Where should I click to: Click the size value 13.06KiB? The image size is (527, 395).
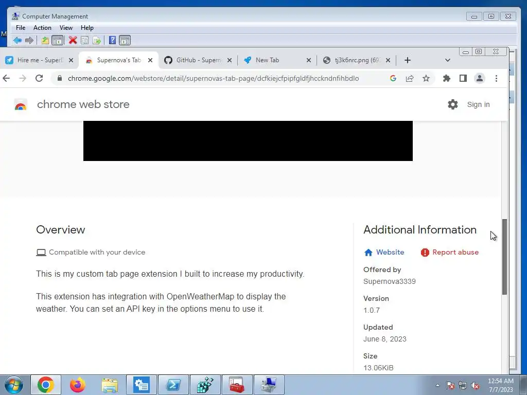[x=378, y=368]
